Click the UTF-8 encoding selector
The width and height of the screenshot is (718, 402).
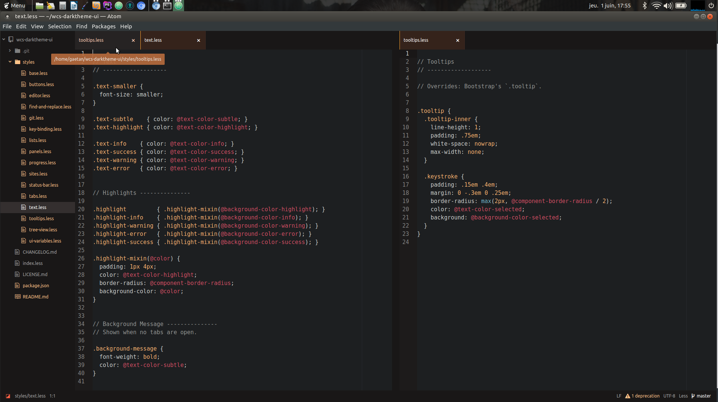tap(669, 396)
